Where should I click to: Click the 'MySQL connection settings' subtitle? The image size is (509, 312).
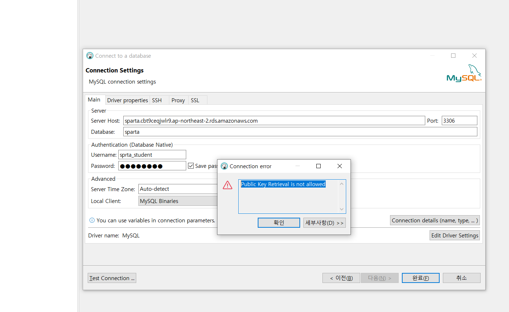[x=122, y=82]
